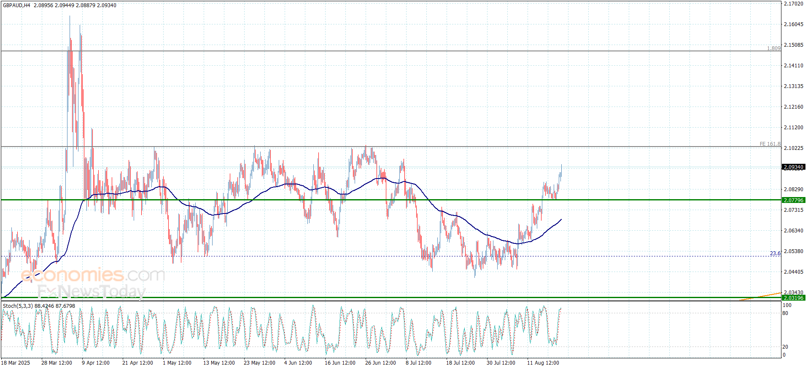Click the 2.13135 price axis value

[793, 86]
